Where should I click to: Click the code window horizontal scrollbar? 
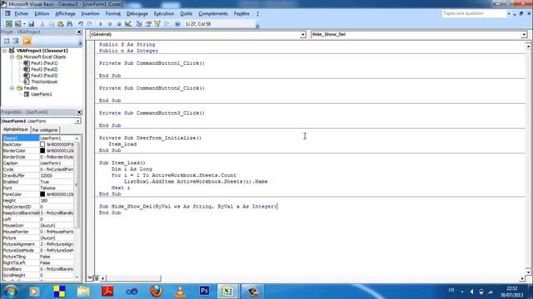coord(312,278)
